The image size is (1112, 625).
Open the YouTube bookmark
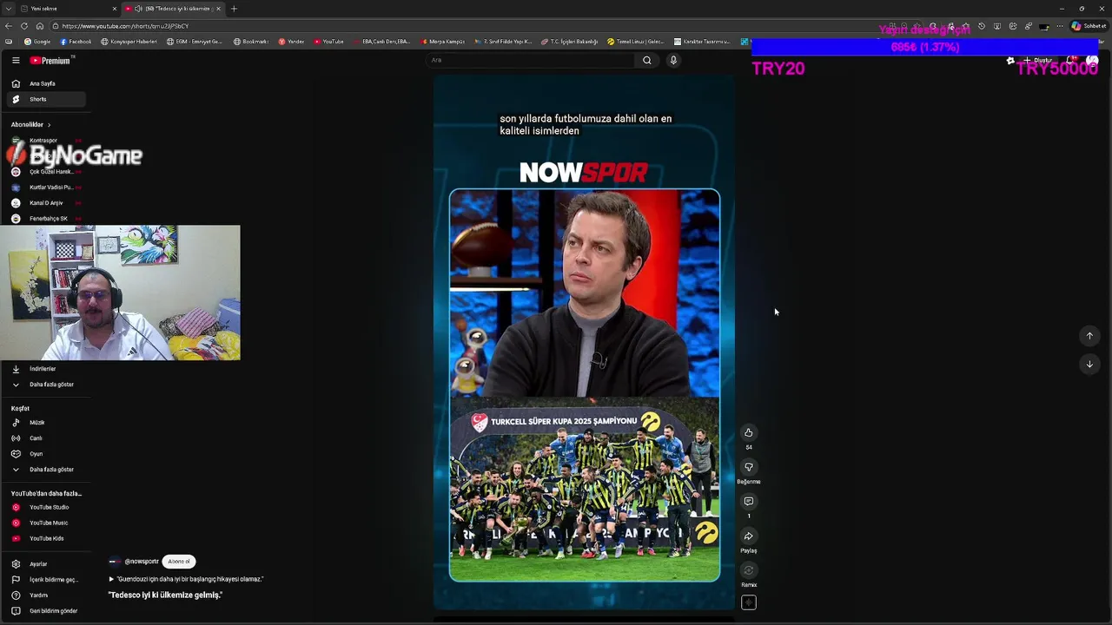coord(328,42)
